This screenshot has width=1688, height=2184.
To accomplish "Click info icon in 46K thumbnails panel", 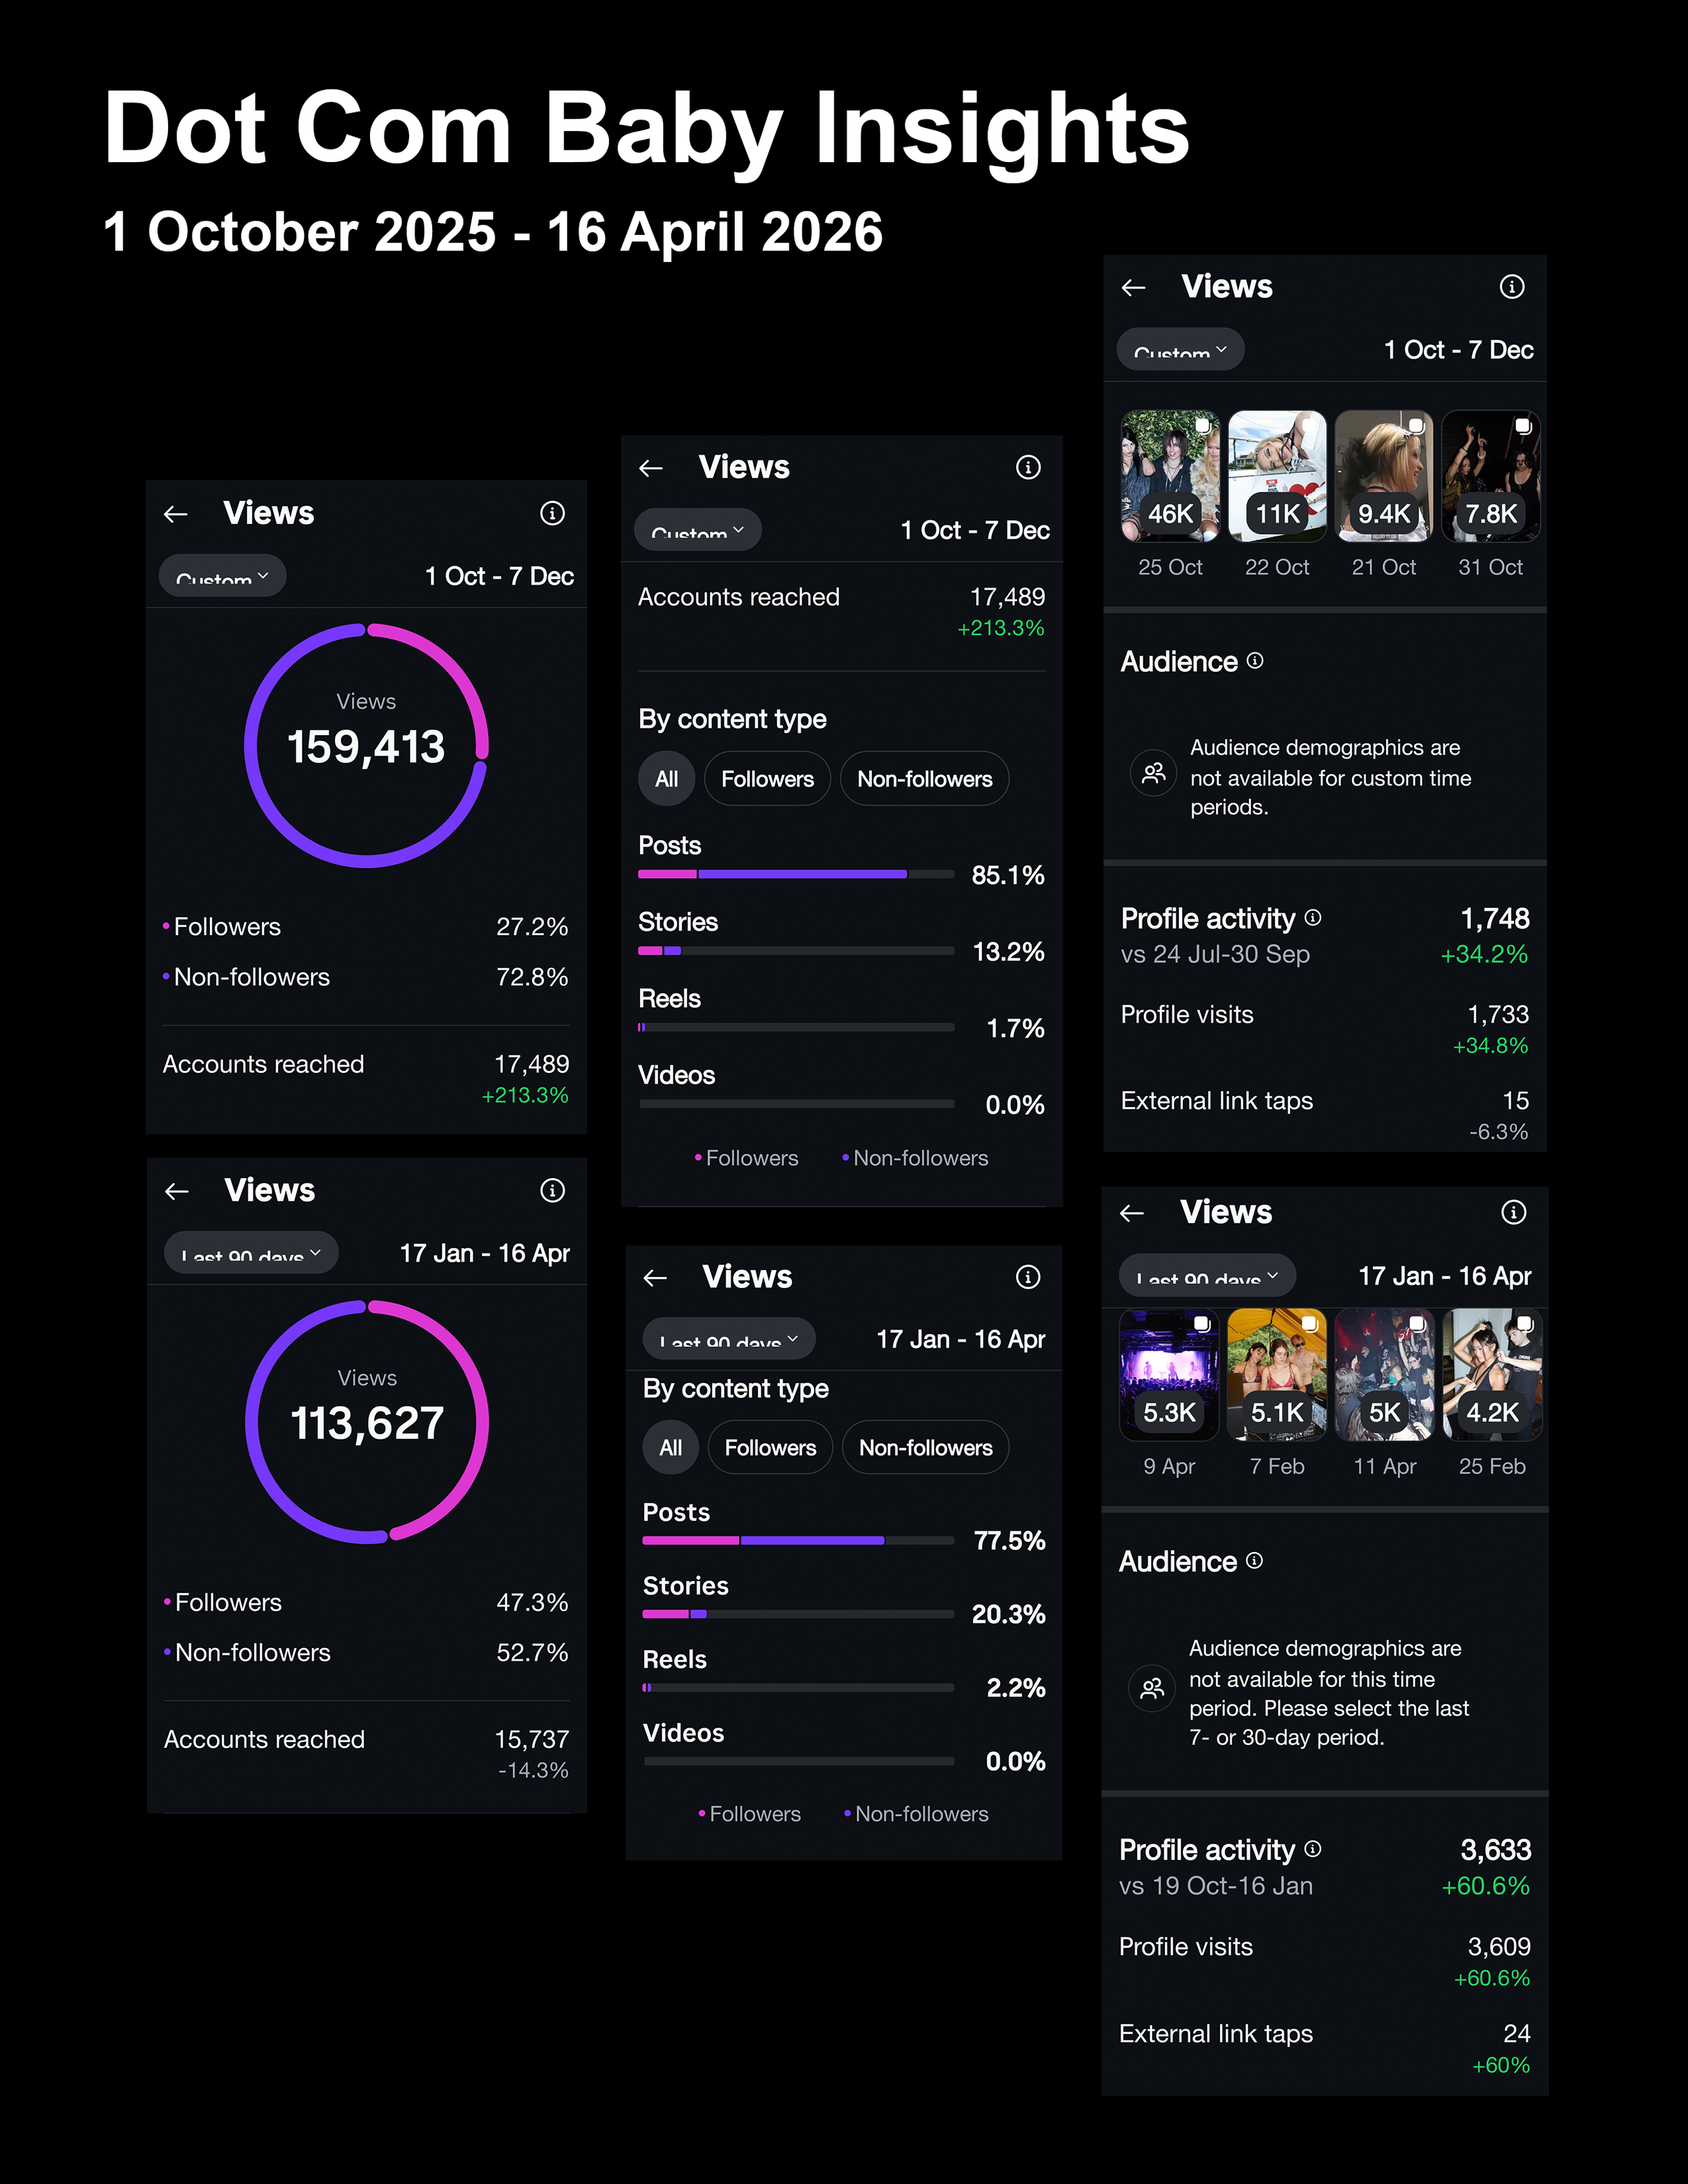I will [x=1512, y=287].
